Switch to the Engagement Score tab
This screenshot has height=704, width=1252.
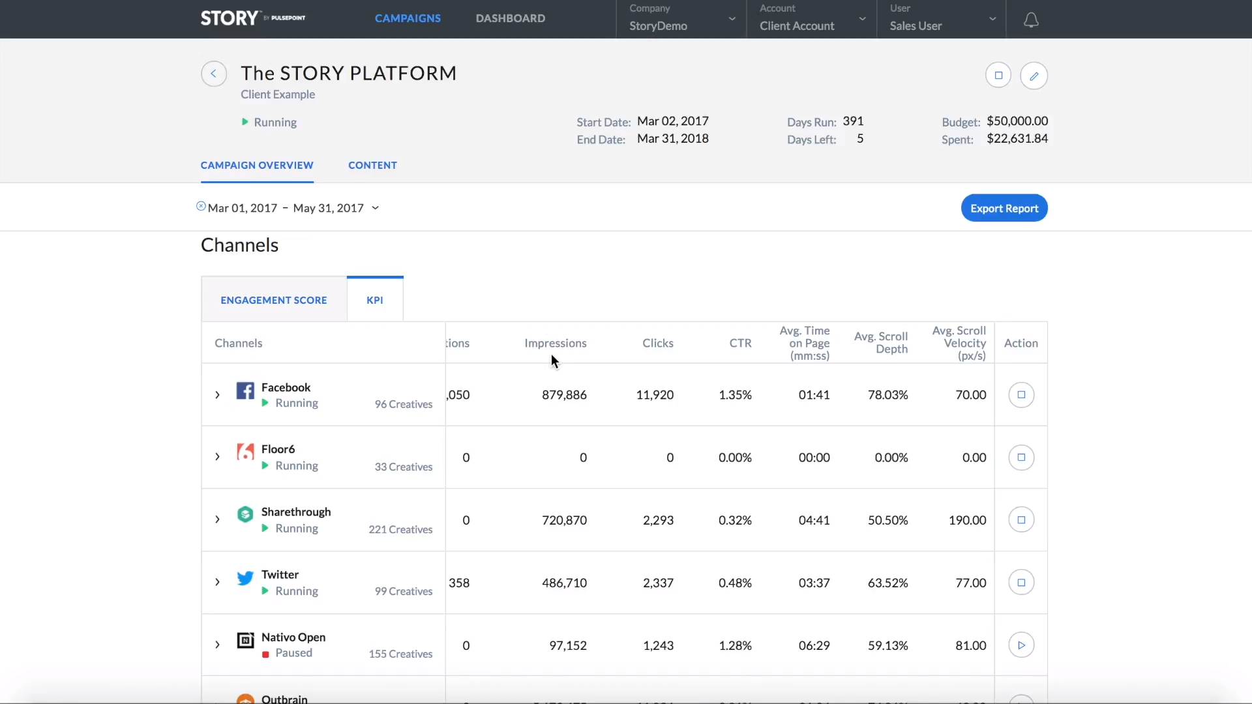coord(274,300)
